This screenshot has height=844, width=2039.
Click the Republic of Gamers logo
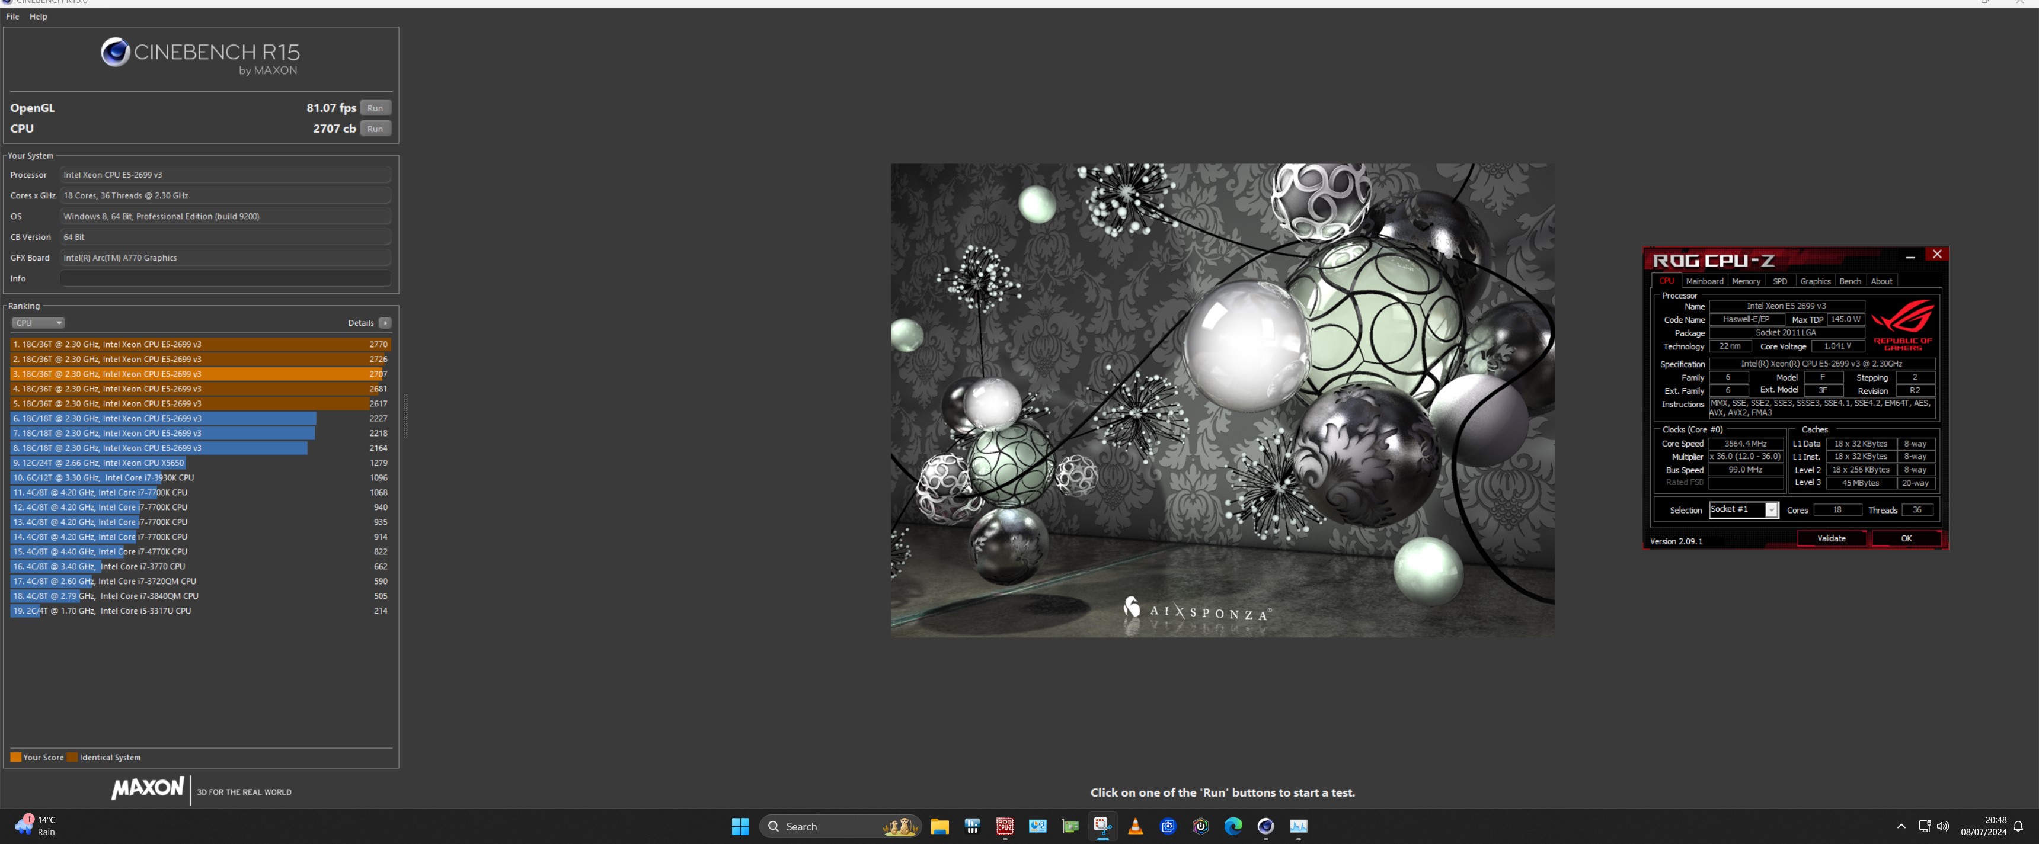[1903, 325]
